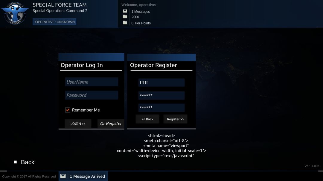Image resolution: width=323 pixels, height=181 pixels.
Task: Click the meta name="viewport" line
Action: [x=166, y=146]
